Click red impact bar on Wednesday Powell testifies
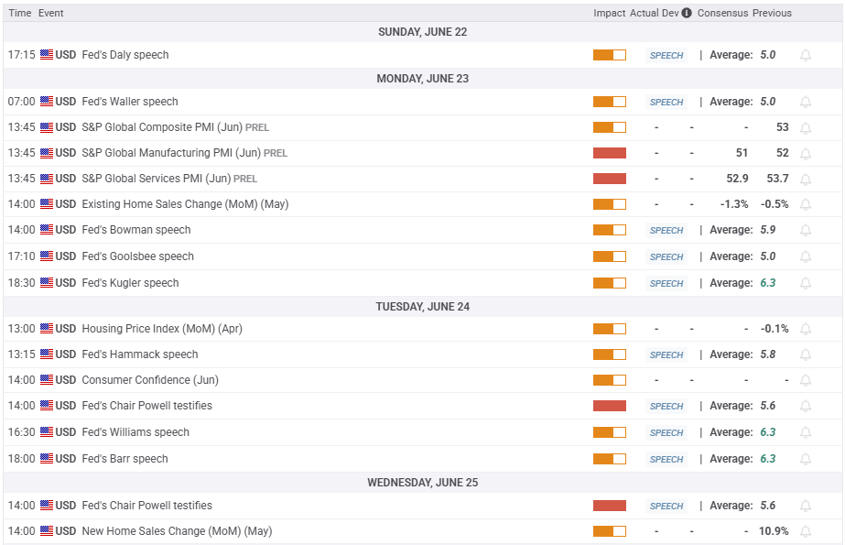This screenshot has width=845, height=545. tap(610, 506)
